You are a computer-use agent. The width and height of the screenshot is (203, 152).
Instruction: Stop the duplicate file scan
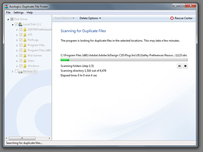pos(185,66)
